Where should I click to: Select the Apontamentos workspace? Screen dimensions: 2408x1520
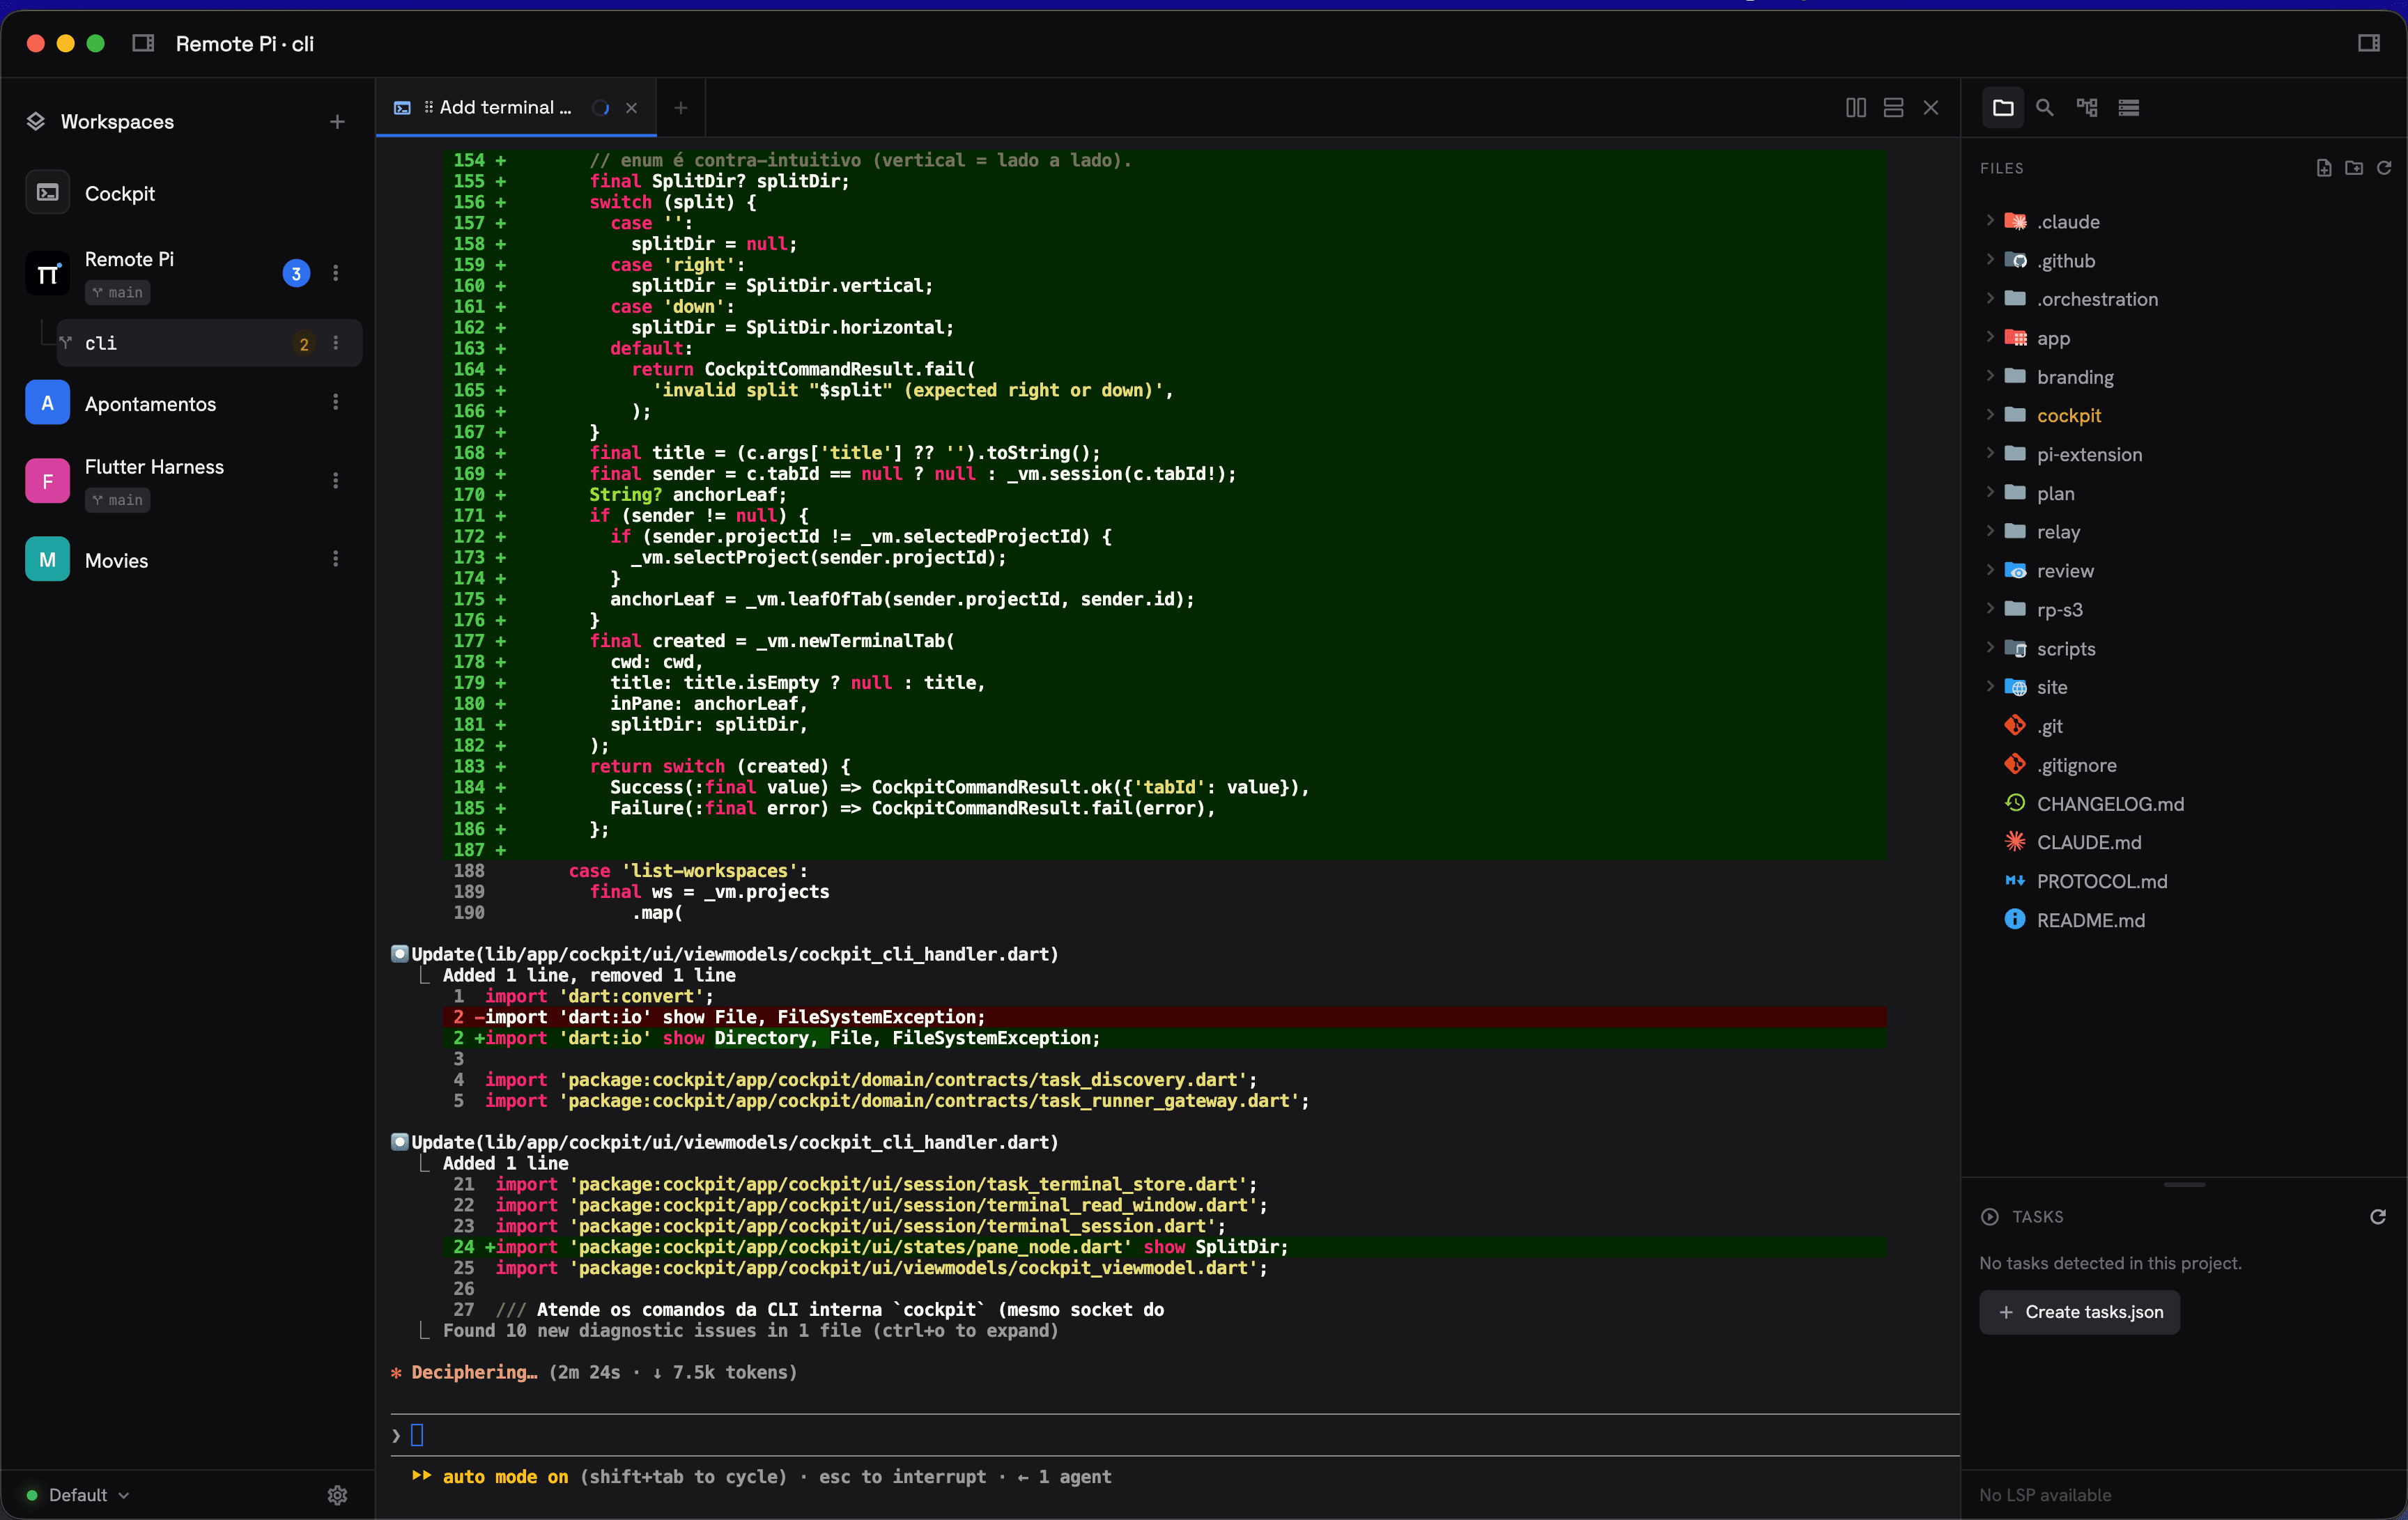[187, 403]
